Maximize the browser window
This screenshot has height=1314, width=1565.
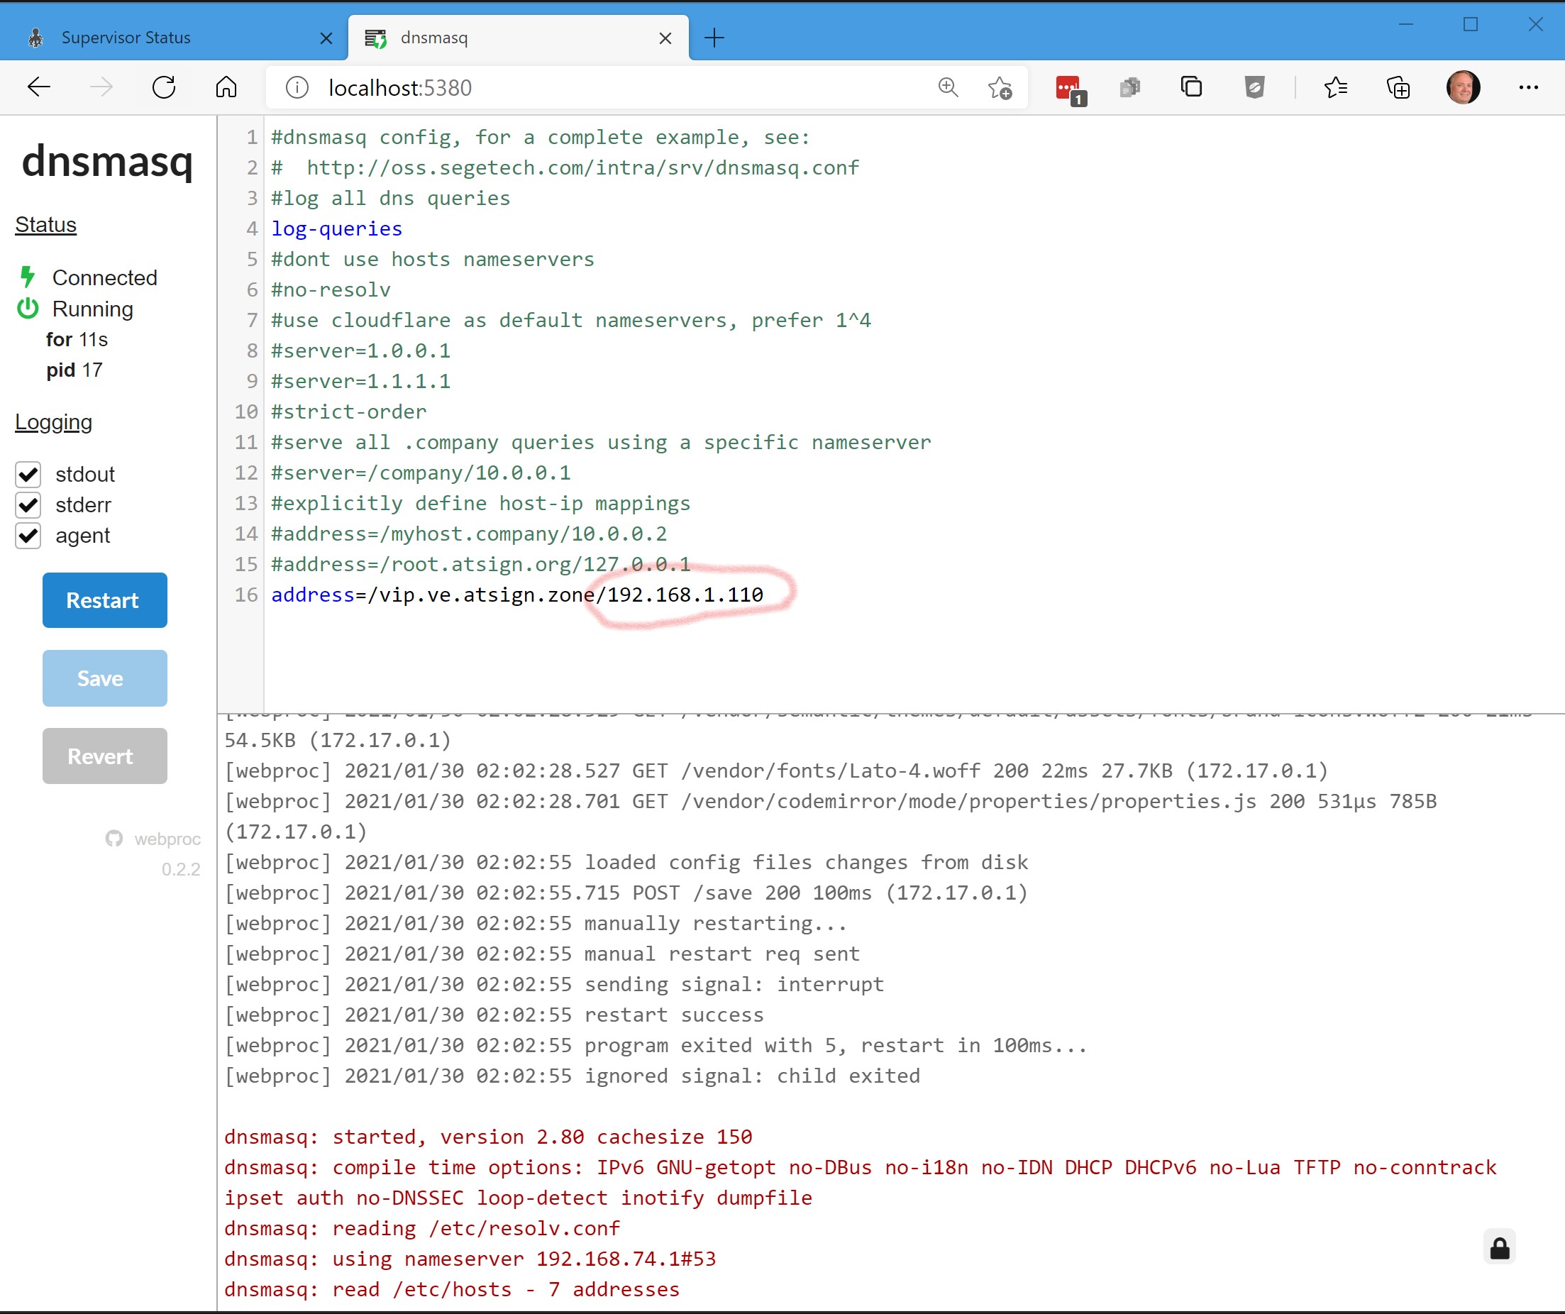(1471, 25)
